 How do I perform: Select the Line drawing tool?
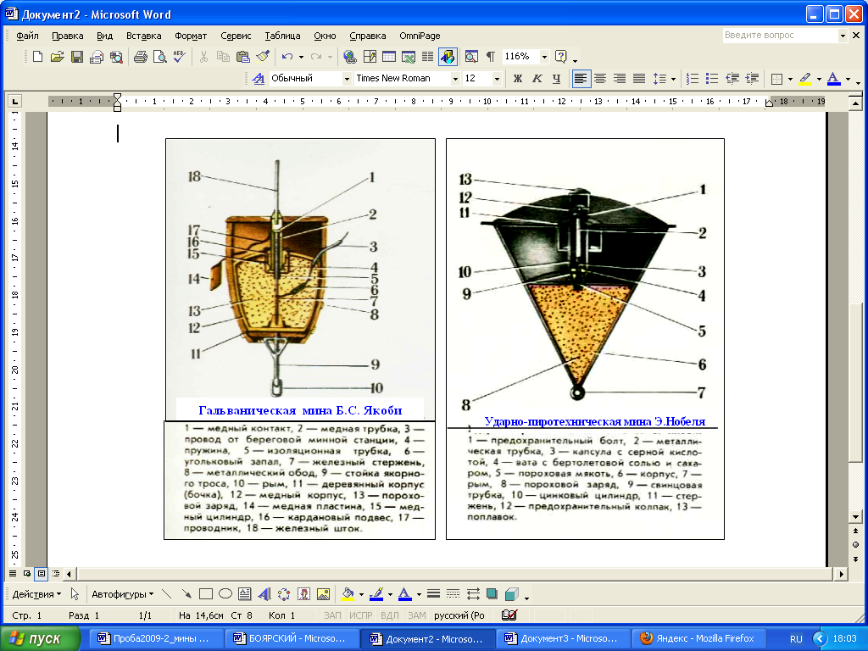pos(166,594)
